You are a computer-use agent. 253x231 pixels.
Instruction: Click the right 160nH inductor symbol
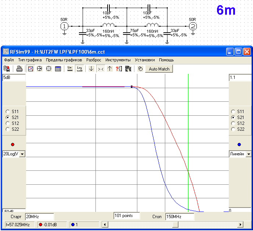(x=152, y=25)
